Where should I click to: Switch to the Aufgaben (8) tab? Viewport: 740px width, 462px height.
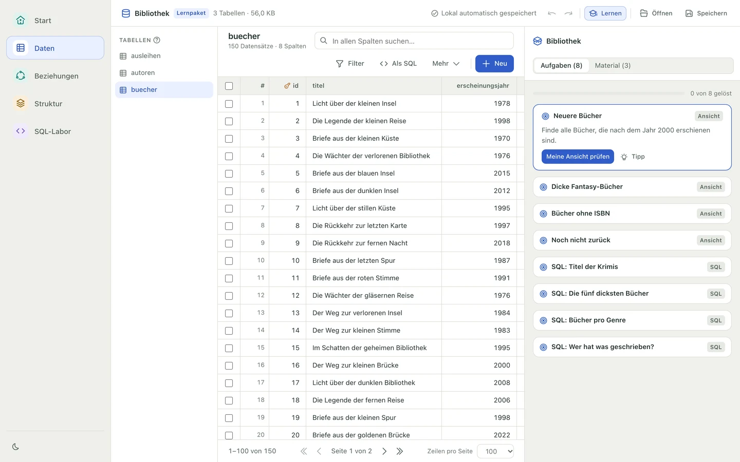(561, 66)
